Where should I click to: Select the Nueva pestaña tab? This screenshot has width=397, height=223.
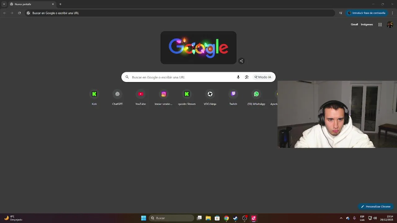tap(32, 4)
